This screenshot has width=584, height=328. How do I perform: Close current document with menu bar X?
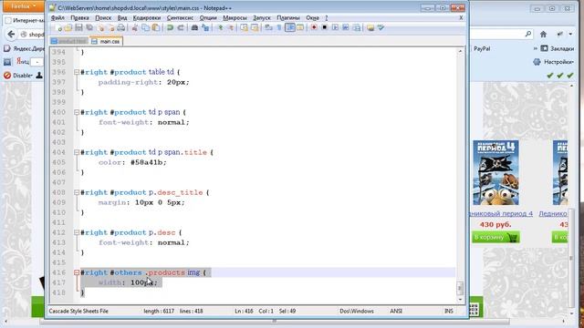(x=461, y=17)
